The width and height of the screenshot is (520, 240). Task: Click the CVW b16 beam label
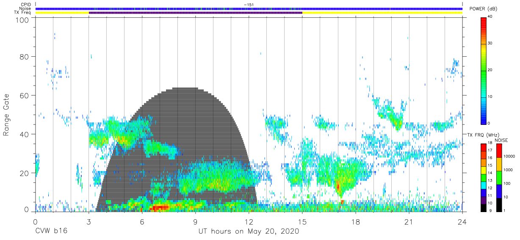click(x=51, y=232)
